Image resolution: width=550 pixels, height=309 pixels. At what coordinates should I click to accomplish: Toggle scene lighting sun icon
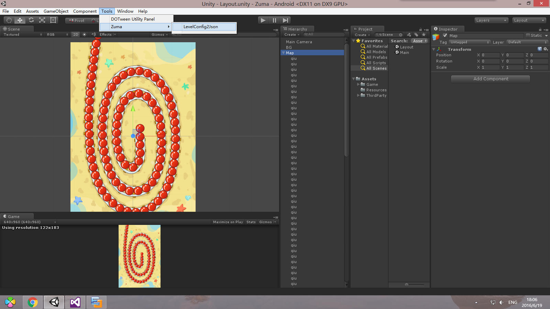click(x=84, y=35)
